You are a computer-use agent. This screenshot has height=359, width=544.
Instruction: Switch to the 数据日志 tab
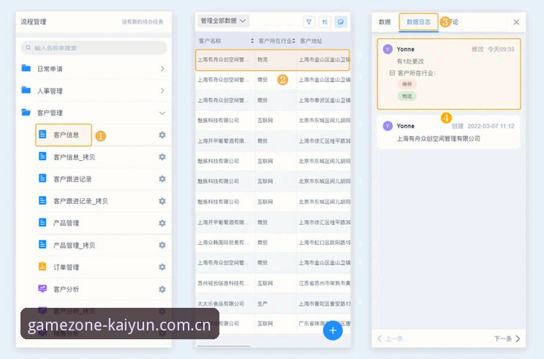(x=418, y=22)
